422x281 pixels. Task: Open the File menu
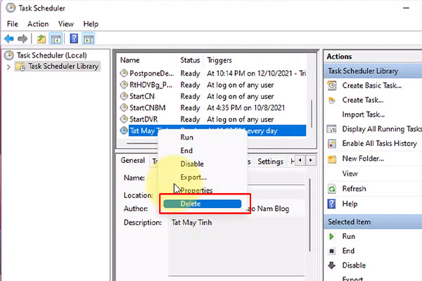click(13, 24)
